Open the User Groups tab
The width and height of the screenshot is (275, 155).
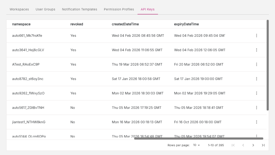tap(45, 9)
